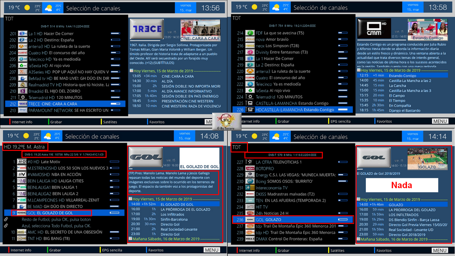Select EPG entry 'Django el Bastardo'
455x256 pixels.
[403, 110]
